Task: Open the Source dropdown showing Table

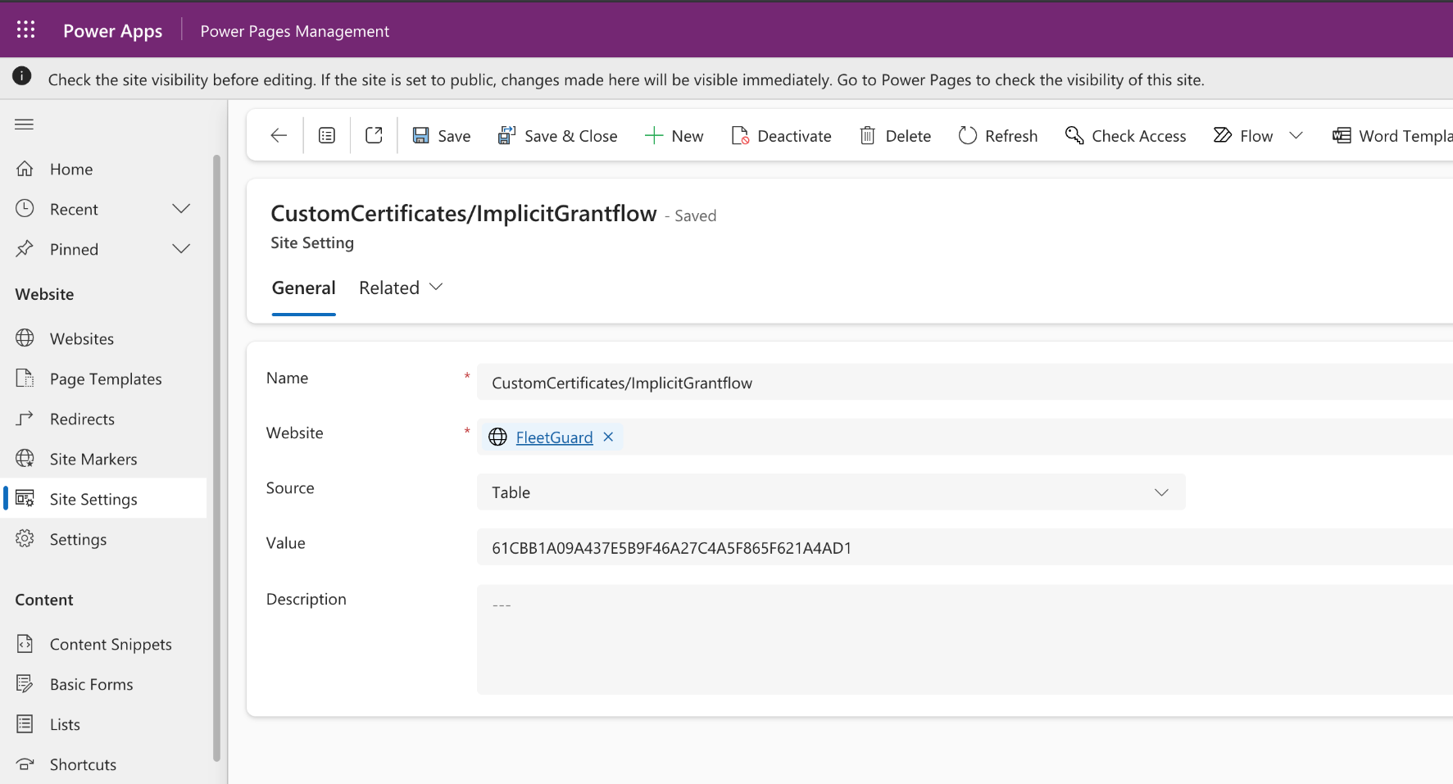Action: click(x=831, y=492)
